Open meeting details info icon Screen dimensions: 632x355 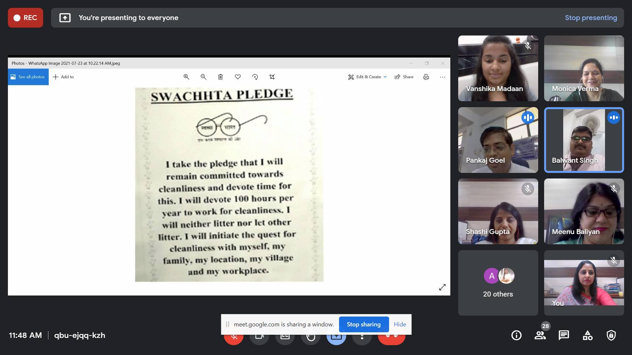516,335
